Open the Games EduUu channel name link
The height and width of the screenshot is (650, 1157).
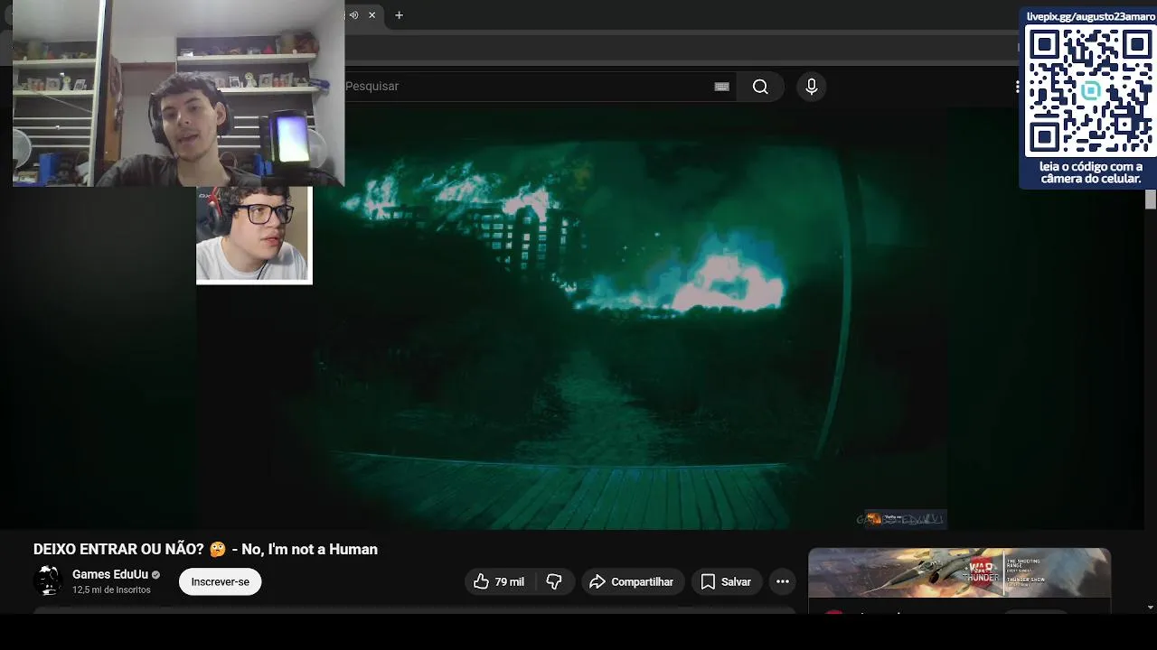[x=110, y=575]
